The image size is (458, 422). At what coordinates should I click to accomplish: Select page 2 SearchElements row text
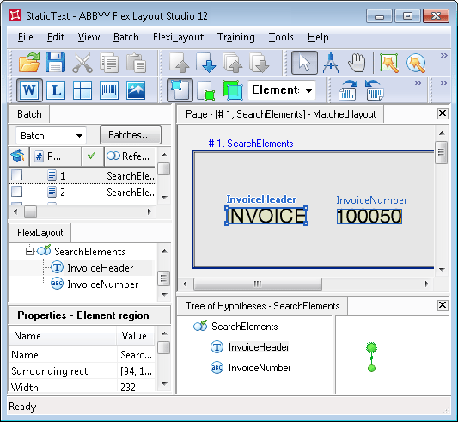click(x=131, y=193)
